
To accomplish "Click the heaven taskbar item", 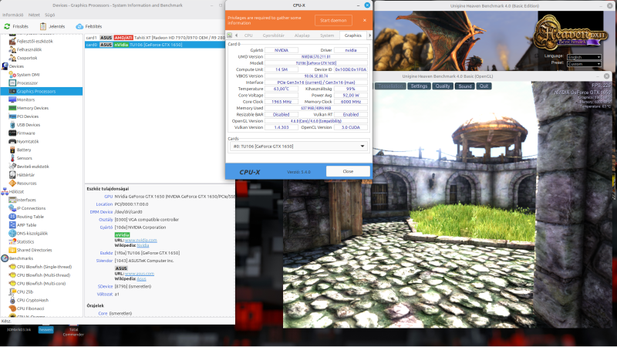I will tap(46, 330).
